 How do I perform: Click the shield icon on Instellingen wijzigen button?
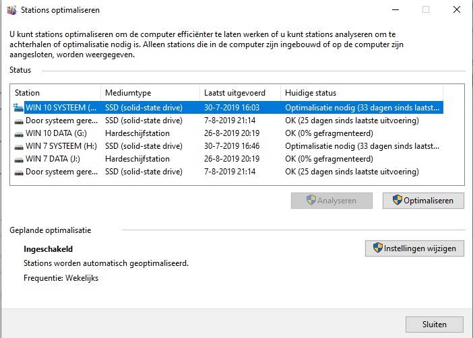(x=378, y=248)
